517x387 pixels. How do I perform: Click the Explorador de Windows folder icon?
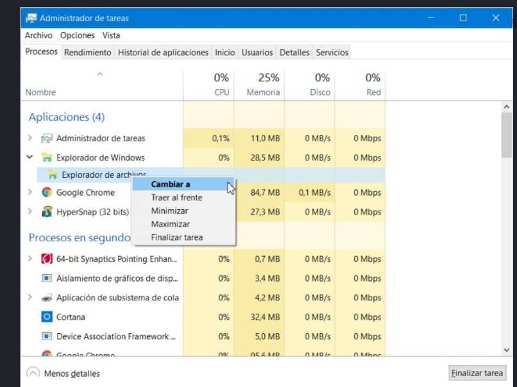(46, 158)
